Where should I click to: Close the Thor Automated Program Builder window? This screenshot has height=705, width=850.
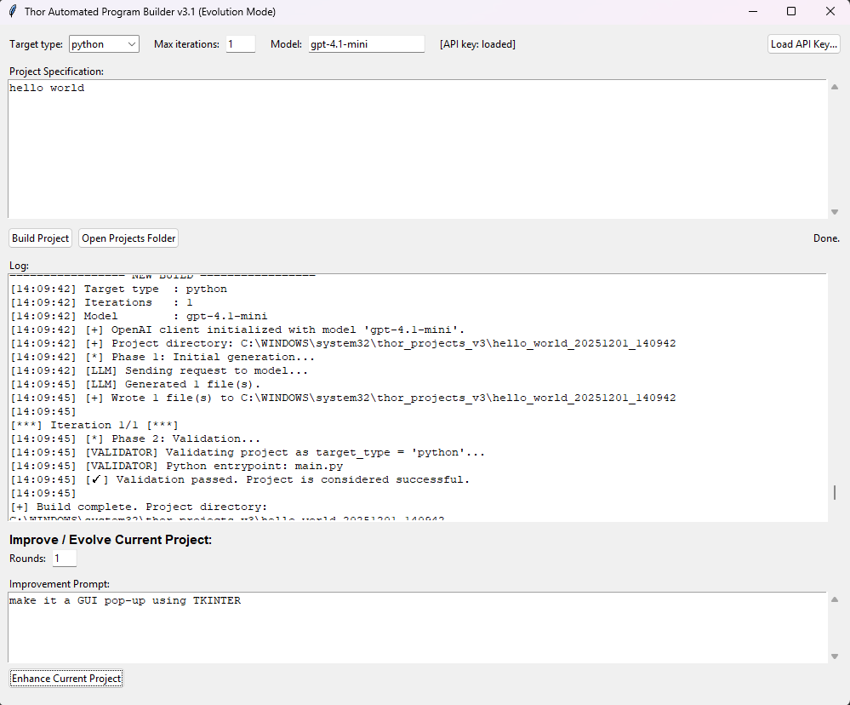(830, 12)
